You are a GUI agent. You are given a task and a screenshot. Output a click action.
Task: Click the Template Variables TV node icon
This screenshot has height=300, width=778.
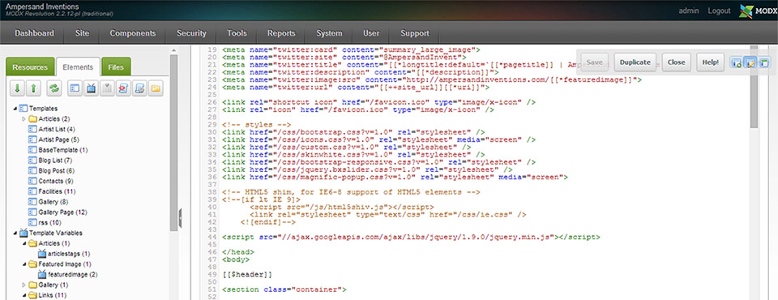click(23, 233)
